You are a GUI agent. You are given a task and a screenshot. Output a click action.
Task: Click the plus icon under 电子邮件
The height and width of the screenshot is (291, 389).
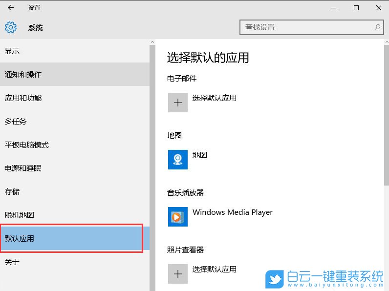[177, 103]
